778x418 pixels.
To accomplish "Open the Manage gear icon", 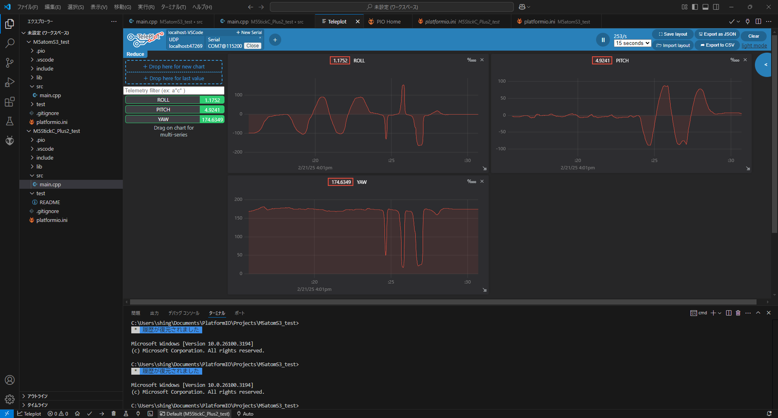I will (x=10, y=399).
